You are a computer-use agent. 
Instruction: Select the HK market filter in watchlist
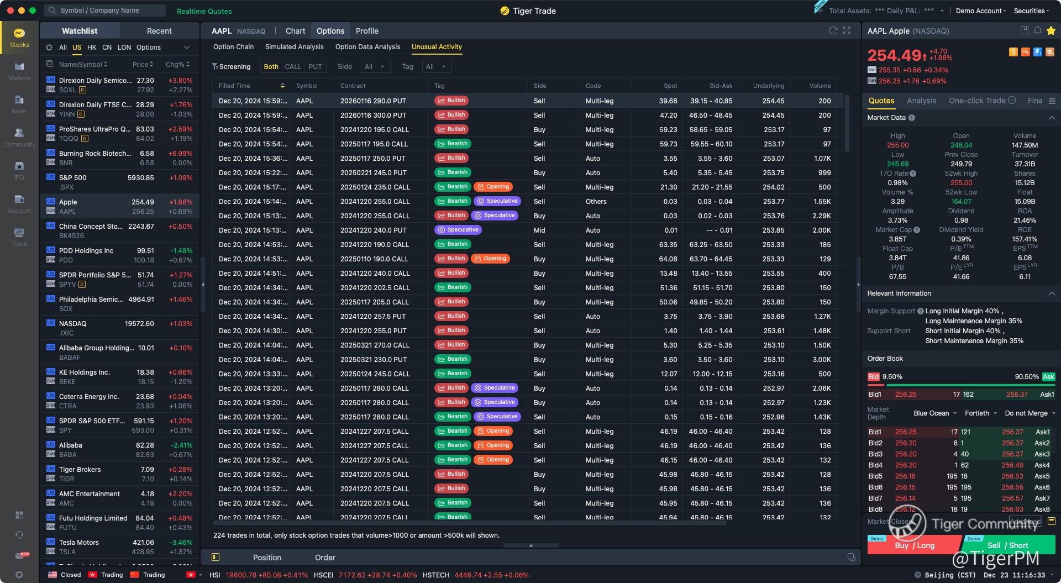tap(92, 48)
